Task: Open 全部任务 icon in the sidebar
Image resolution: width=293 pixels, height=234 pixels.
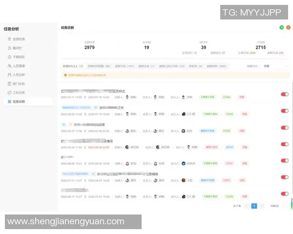Action: [10, 39]
